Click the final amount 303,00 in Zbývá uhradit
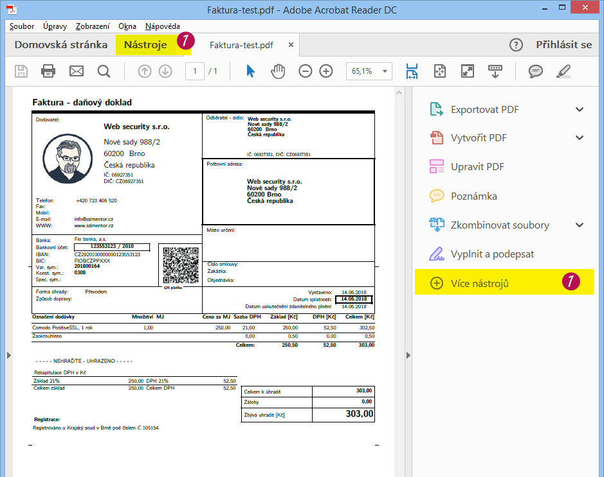The image size is (604, 477). [x=360, y=414]
